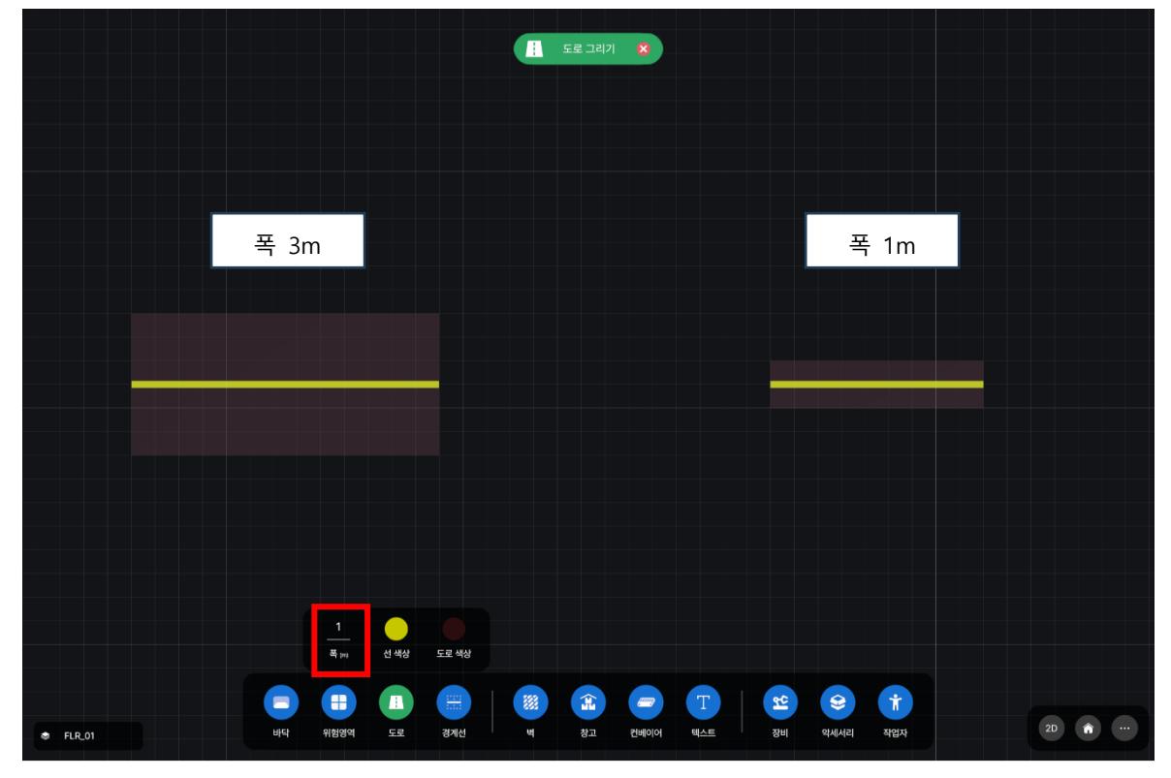Select the 위험영역 (danger zone) tool
This screenshot has width=1171, height=778.
tap(338, 702)
